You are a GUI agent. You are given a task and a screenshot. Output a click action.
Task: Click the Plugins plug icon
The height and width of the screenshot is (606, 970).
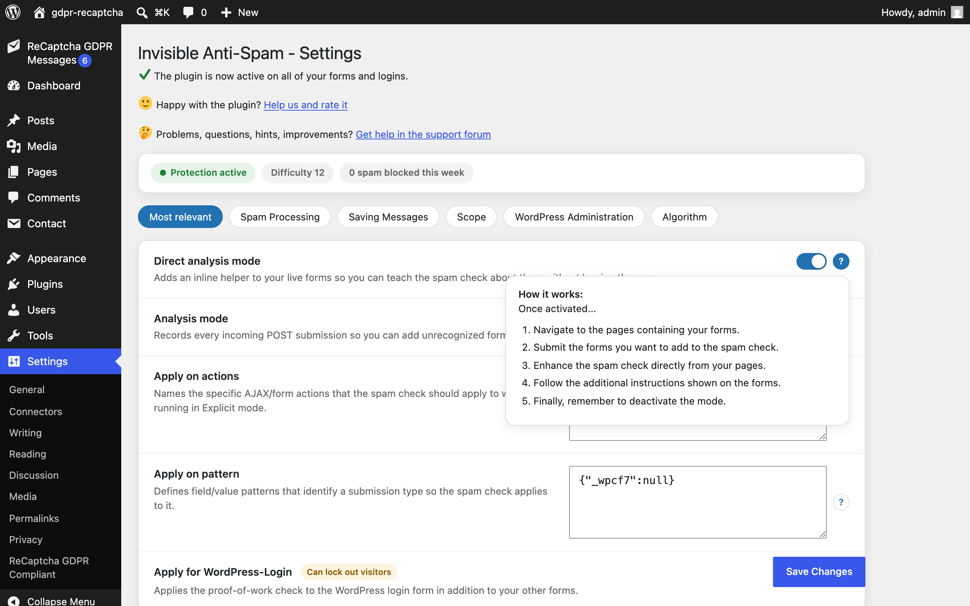pos(14,284)
